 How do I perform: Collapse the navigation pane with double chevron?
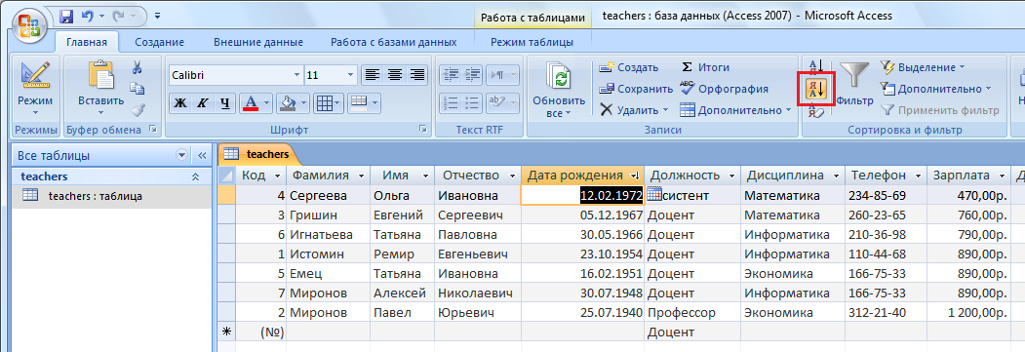[x=202, y=155]
